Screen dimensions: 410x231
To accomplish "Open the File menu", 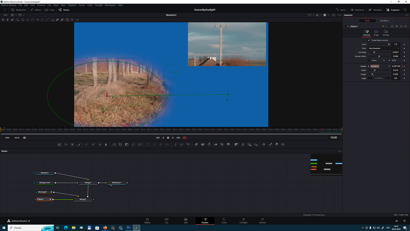I will click(20, 5).
